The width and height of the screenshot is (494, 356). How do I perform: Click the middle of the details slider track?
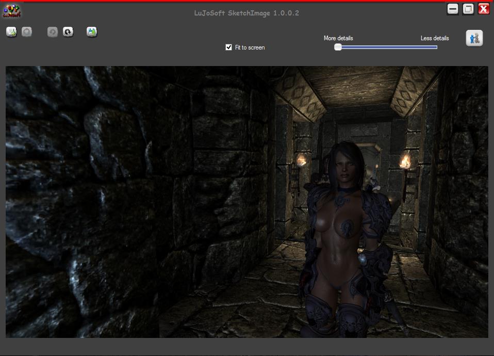click(x=387, y=47)
